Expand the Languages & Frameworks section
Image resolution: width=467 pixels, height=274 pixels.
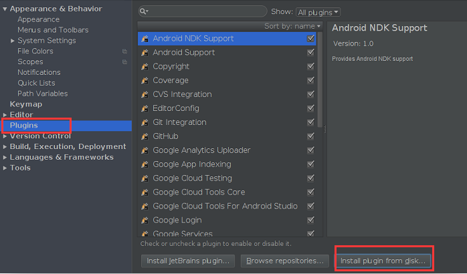pyautogui.click(x=5, y=157)
